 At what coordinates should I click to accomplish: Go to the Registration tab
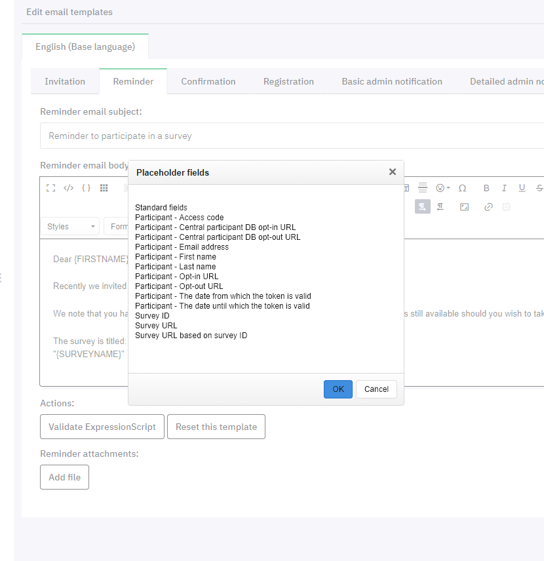click(288, 81)
